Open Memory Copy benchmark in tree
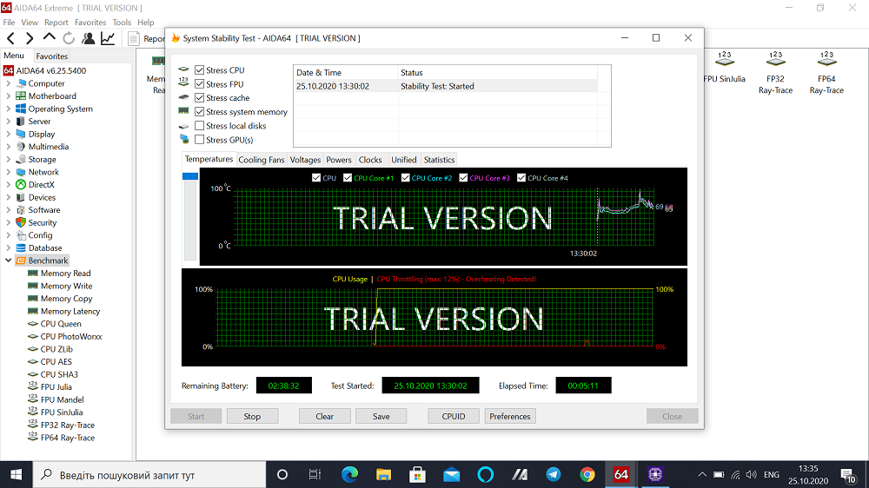The height and width of the screenshot is (488, 869). [x=67, y=299]
